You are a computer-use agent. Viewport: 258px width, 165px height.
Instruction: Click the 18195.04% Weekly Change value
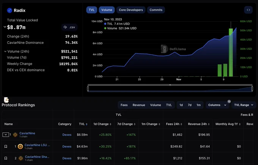[68, 64]
